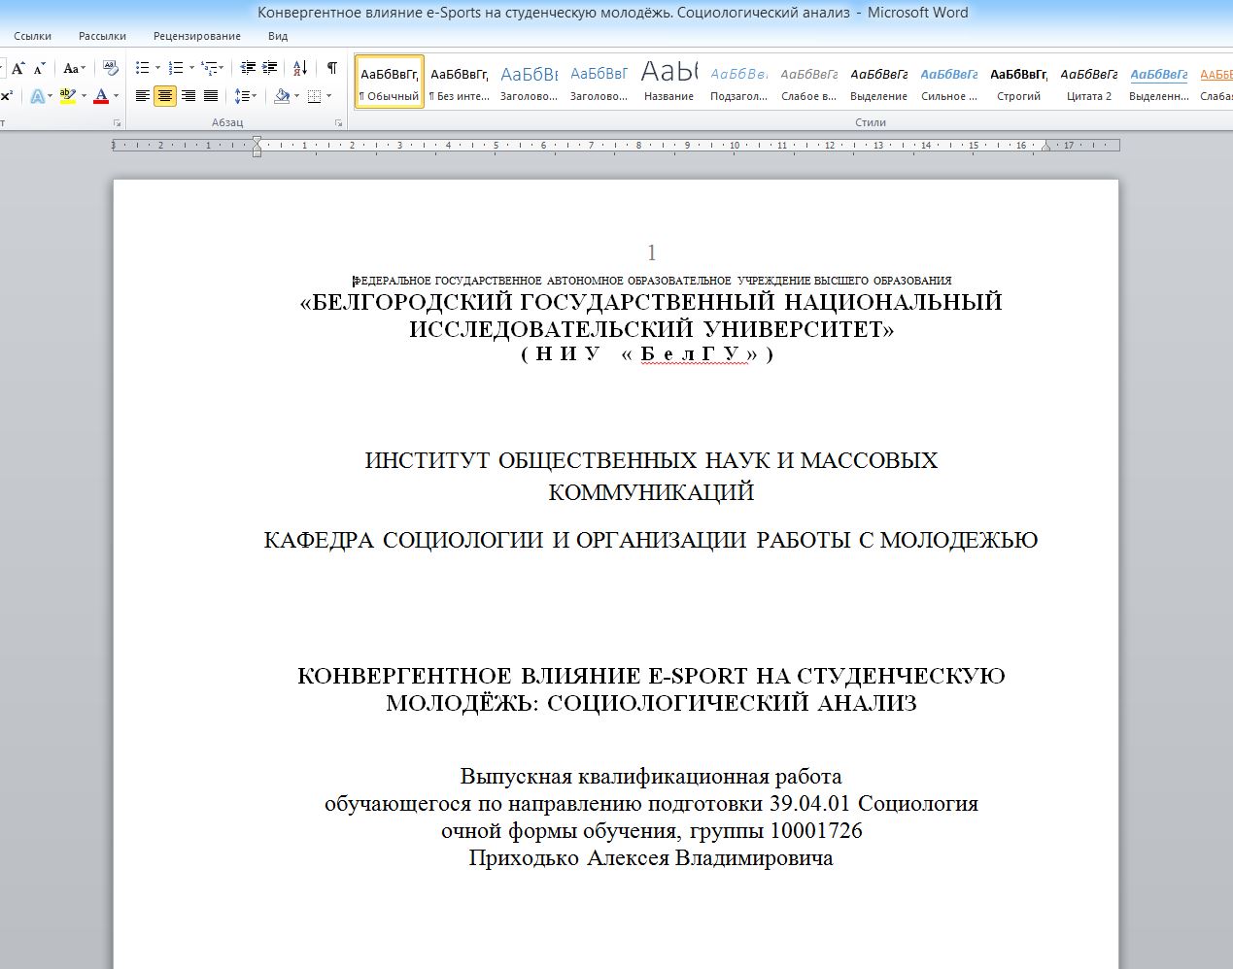1233x969 pixels.
Task: Open the numbering library dropdown arrow
Action: (191, 68)
